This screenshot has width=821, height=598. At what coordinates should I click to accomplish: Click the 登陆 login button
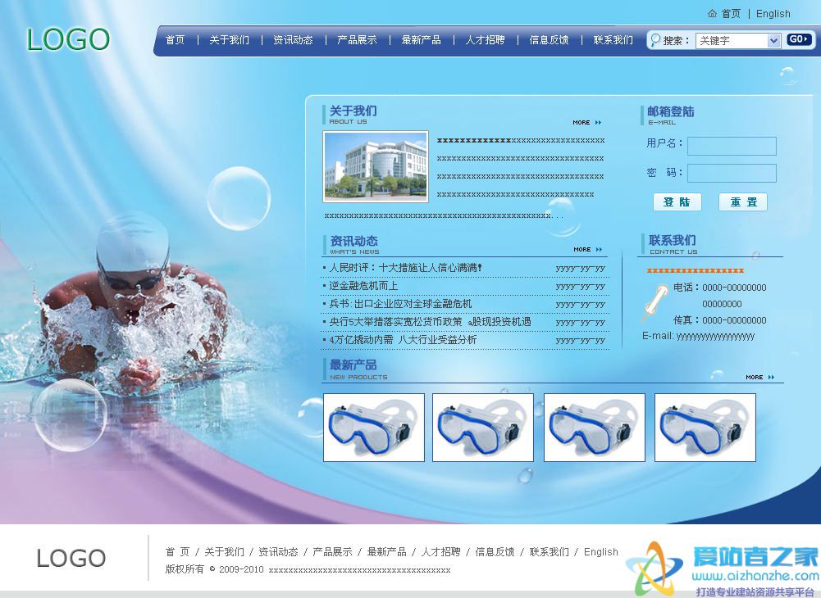677,202
